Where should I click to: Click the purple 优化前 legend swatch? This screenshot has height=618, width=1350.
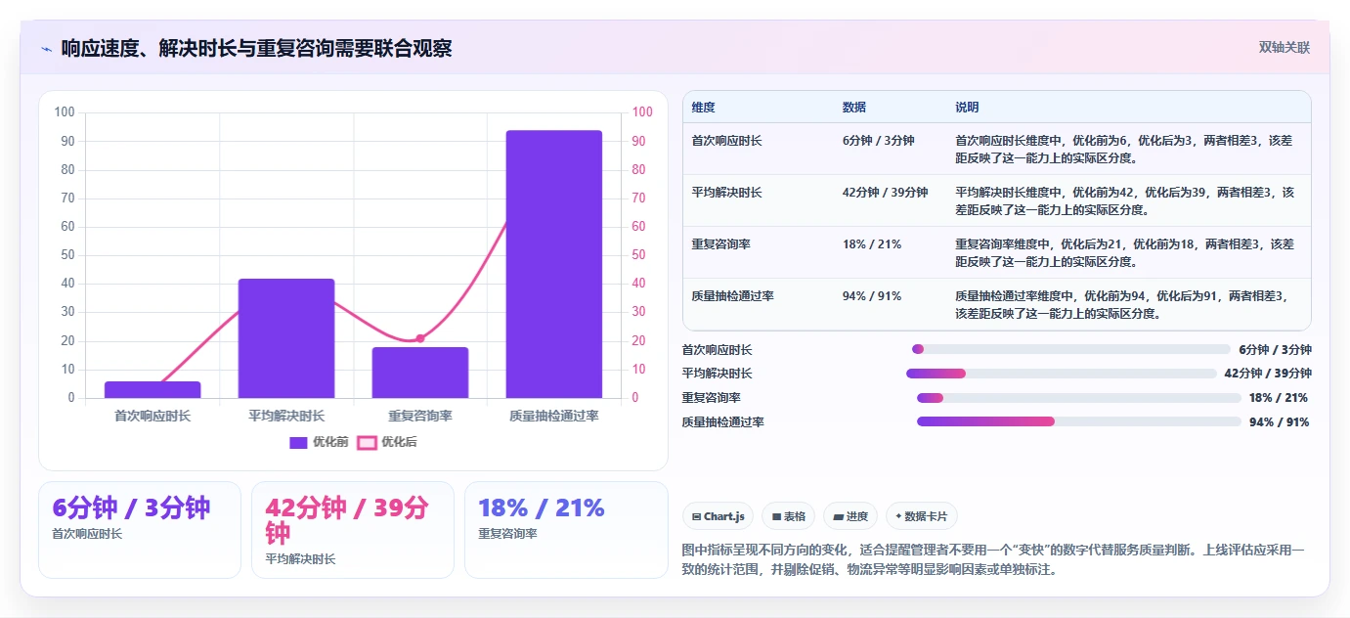298,442
